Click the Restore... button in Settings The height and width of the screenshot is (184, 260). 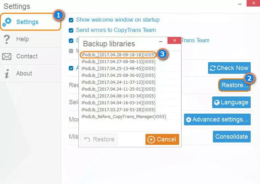point(235,85)
